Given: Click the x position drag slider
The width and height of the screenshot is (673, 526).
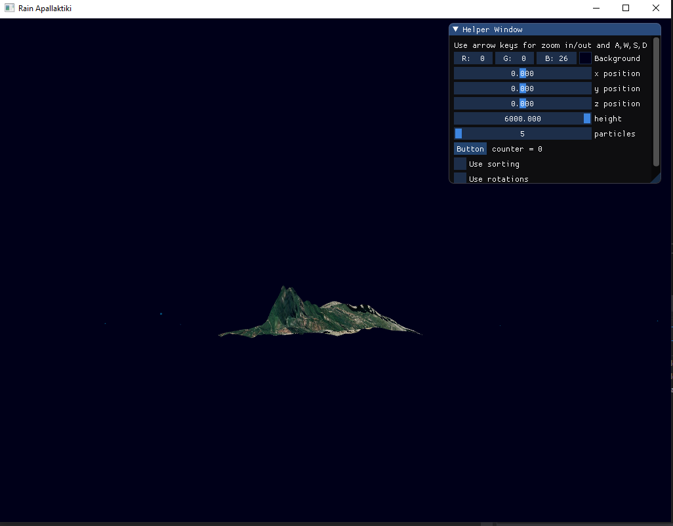Looking at the screenshot, I should tap(522, 73).
